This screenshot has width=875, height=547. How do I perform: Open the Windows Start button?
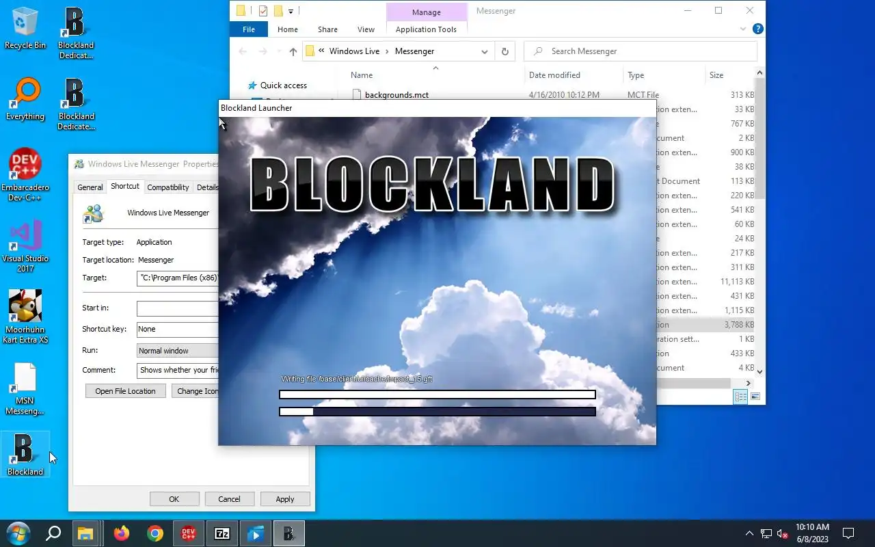[18, 533]
